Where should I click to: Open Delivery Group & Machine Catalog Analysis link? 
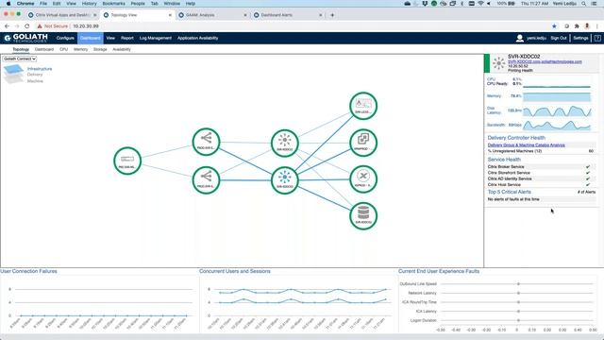click(x=527, y=144)
